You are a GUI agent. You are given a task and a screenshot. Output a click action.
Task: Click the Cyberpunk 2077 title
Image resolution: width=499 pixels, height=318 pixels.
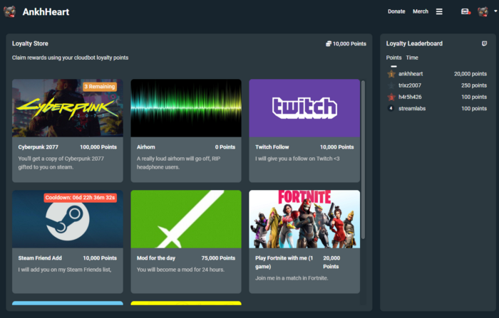click(38, 147)
